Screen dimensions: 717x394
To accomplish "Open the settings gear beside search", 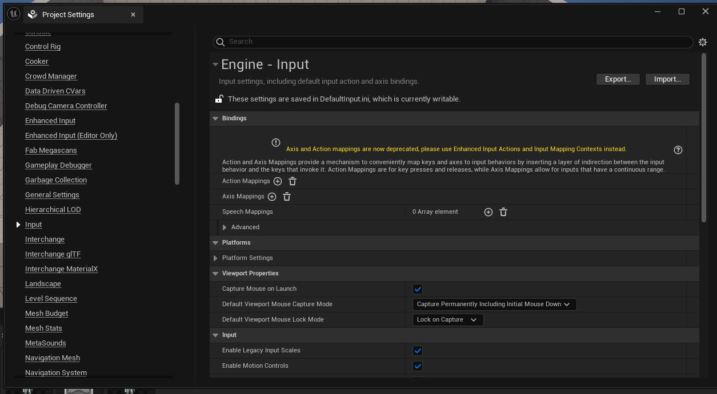I will coord(703,42).
